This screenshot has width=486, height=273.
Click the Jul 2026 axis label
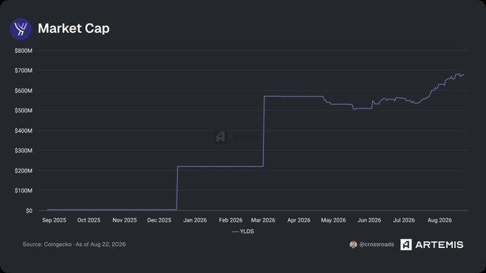[404, 220]
